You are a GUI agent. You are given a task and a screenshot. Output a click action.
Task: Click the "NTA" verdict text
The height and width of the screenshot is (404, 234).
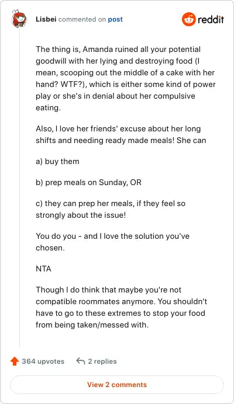click(43, 269)
